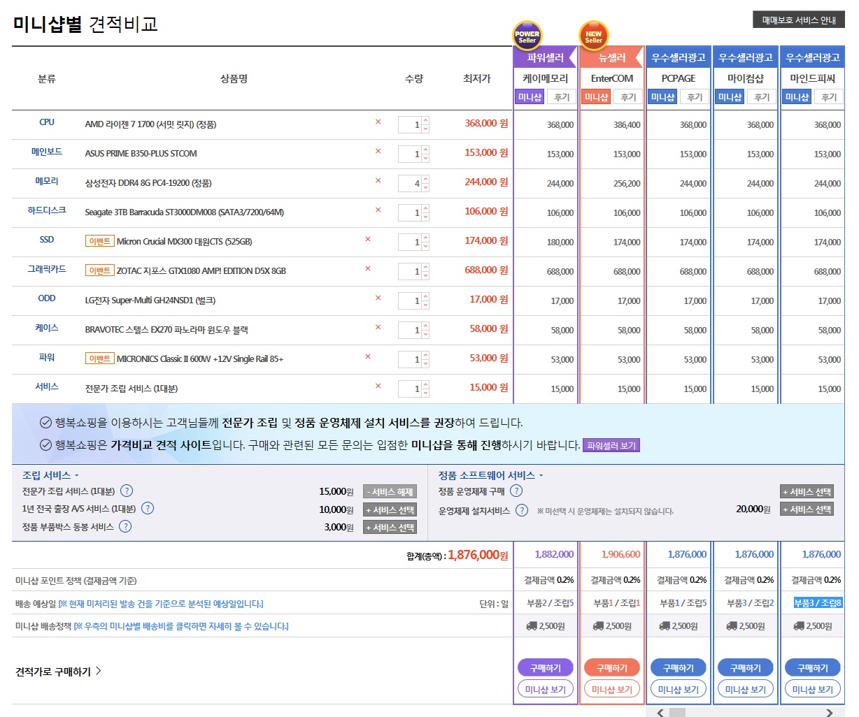Click the SSD quantity input field
This screenshot has height=717, width=859.
pyautogui.click(x=409, y=242)
